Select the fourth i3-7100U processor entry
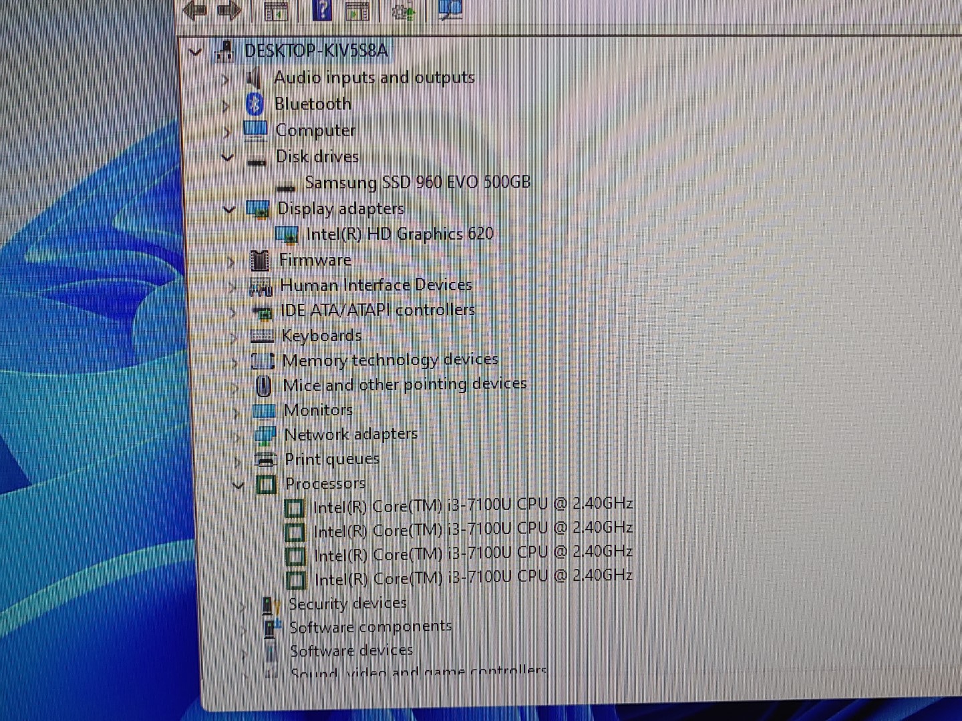This screenshot has height=721, width=962. (474, 577)
